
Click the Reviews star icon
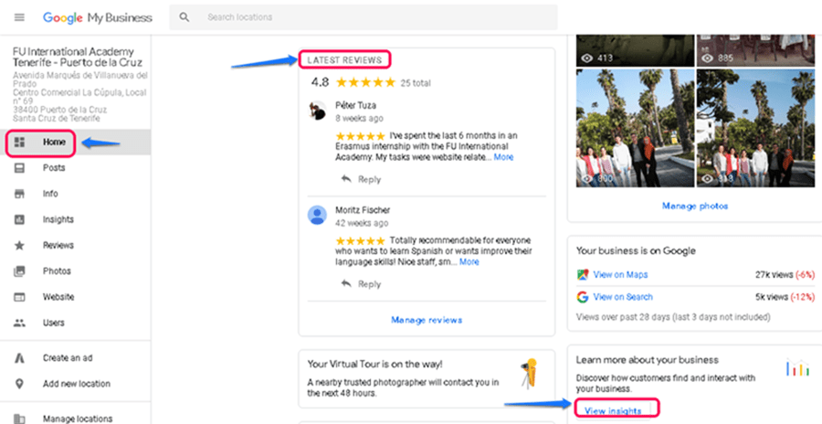point(19,245)
